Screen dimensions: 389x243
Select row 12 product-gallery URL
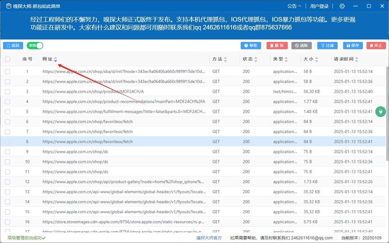[x=123, y=182]
